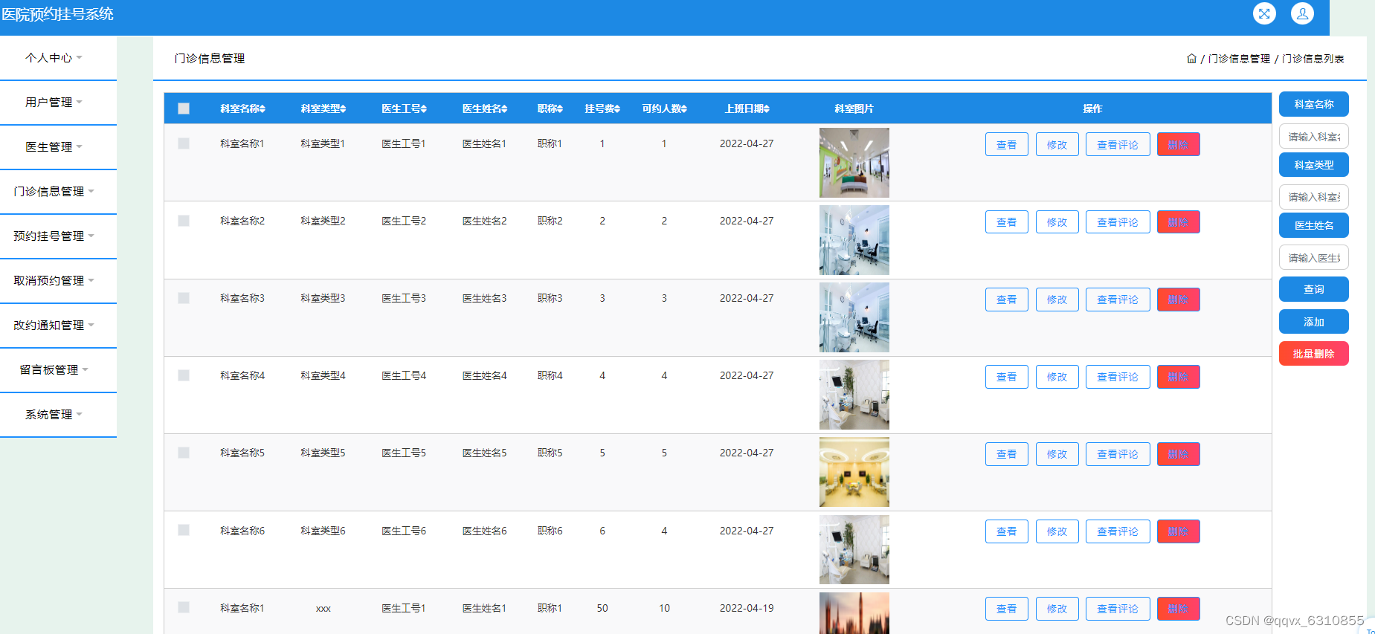Click 修改 for the 科室名称2 row

click(1057, 221)
